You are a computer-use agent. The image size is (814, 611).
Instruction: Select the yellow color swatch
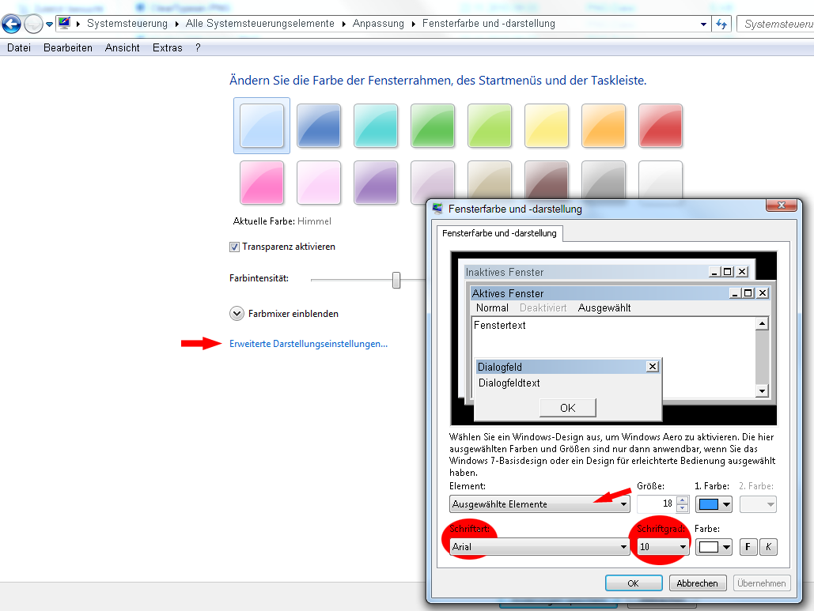547,126
